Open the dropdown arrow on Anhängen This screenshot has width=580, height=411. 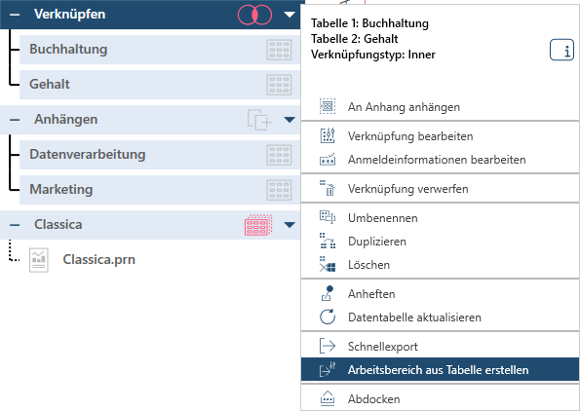point(290,120)
